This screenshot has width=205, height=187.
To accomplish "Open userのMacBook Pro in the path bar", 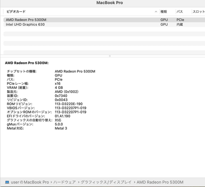I will point(30,182).
